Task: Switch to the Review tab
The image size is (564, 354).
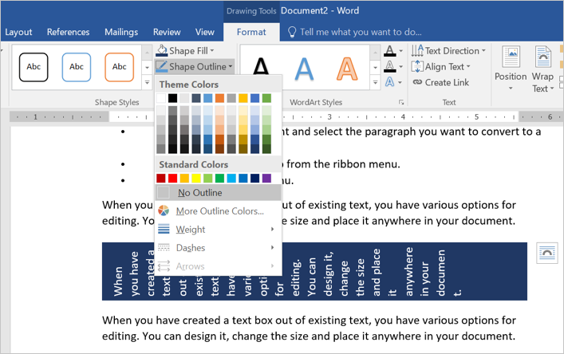Action: point(166,32)
